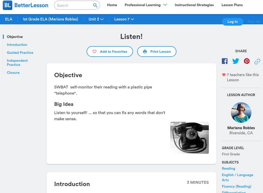Type in the Search field
Image resolution: width=263 pixels, height=193 pixels.
tap(73, 5)
